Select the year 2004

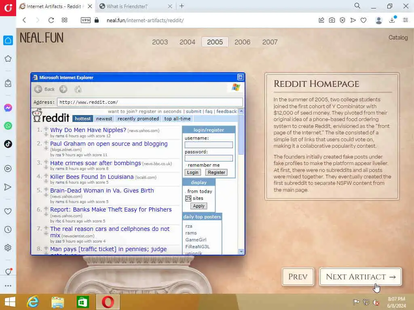pyautogui.click(x=188, y=42)
